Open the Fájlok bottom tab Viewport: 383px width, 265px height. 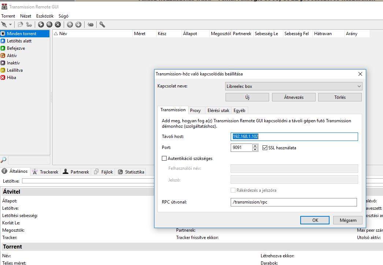coord(104,172)
